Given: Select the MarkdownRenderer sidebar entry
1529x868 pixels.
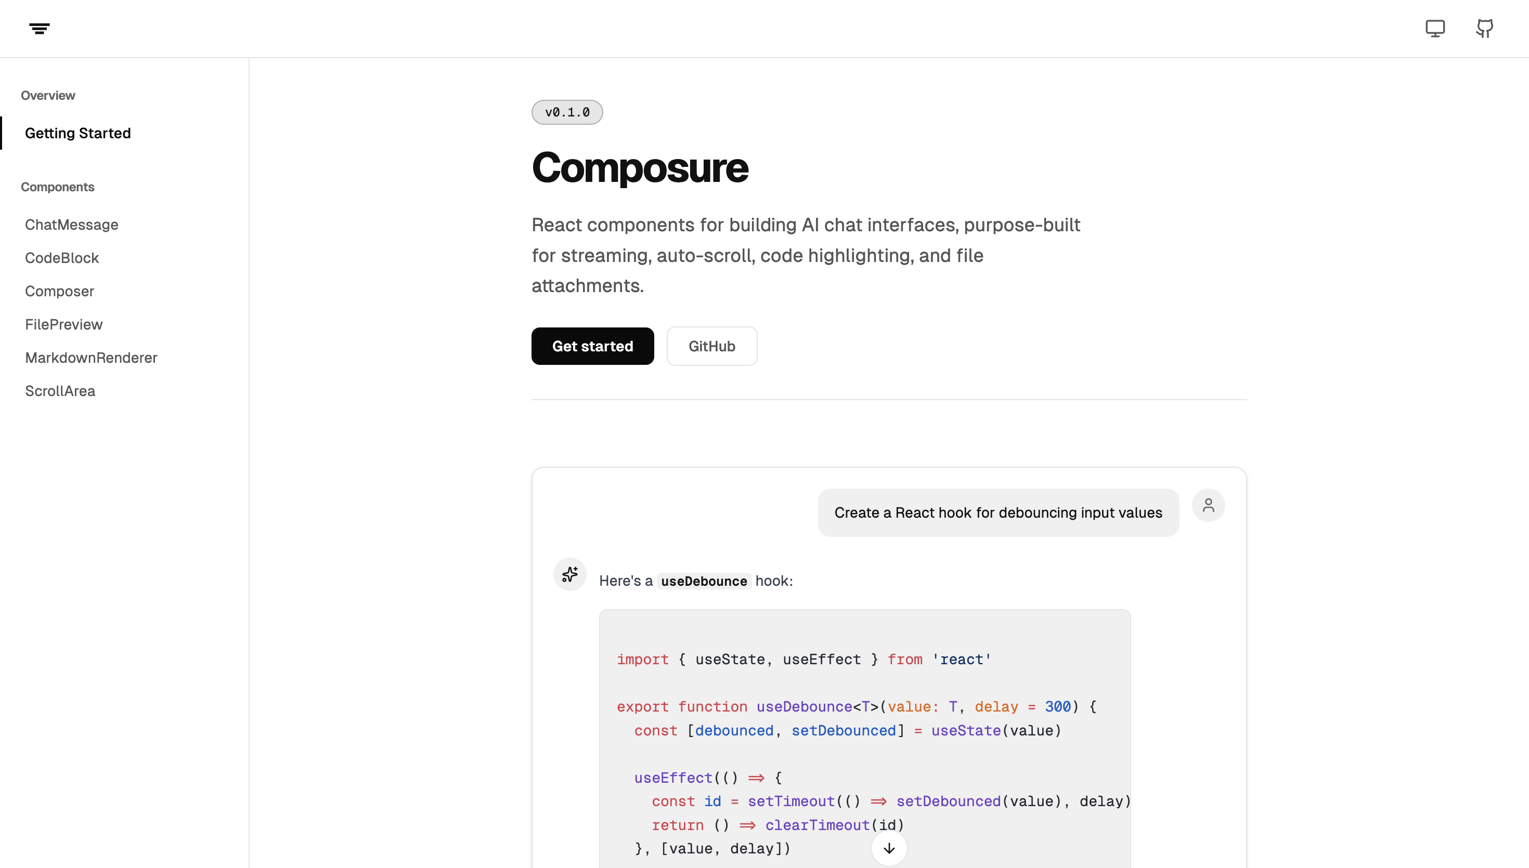Looking at the screenshot, I should (90, 358).
